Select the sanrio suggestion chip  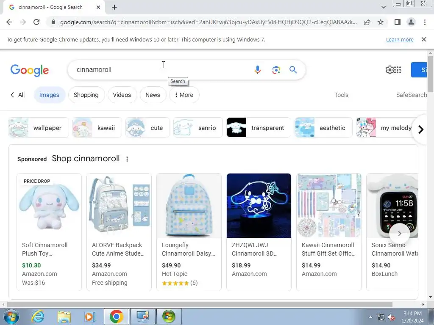pyautogui.click(x=198, y=127)
